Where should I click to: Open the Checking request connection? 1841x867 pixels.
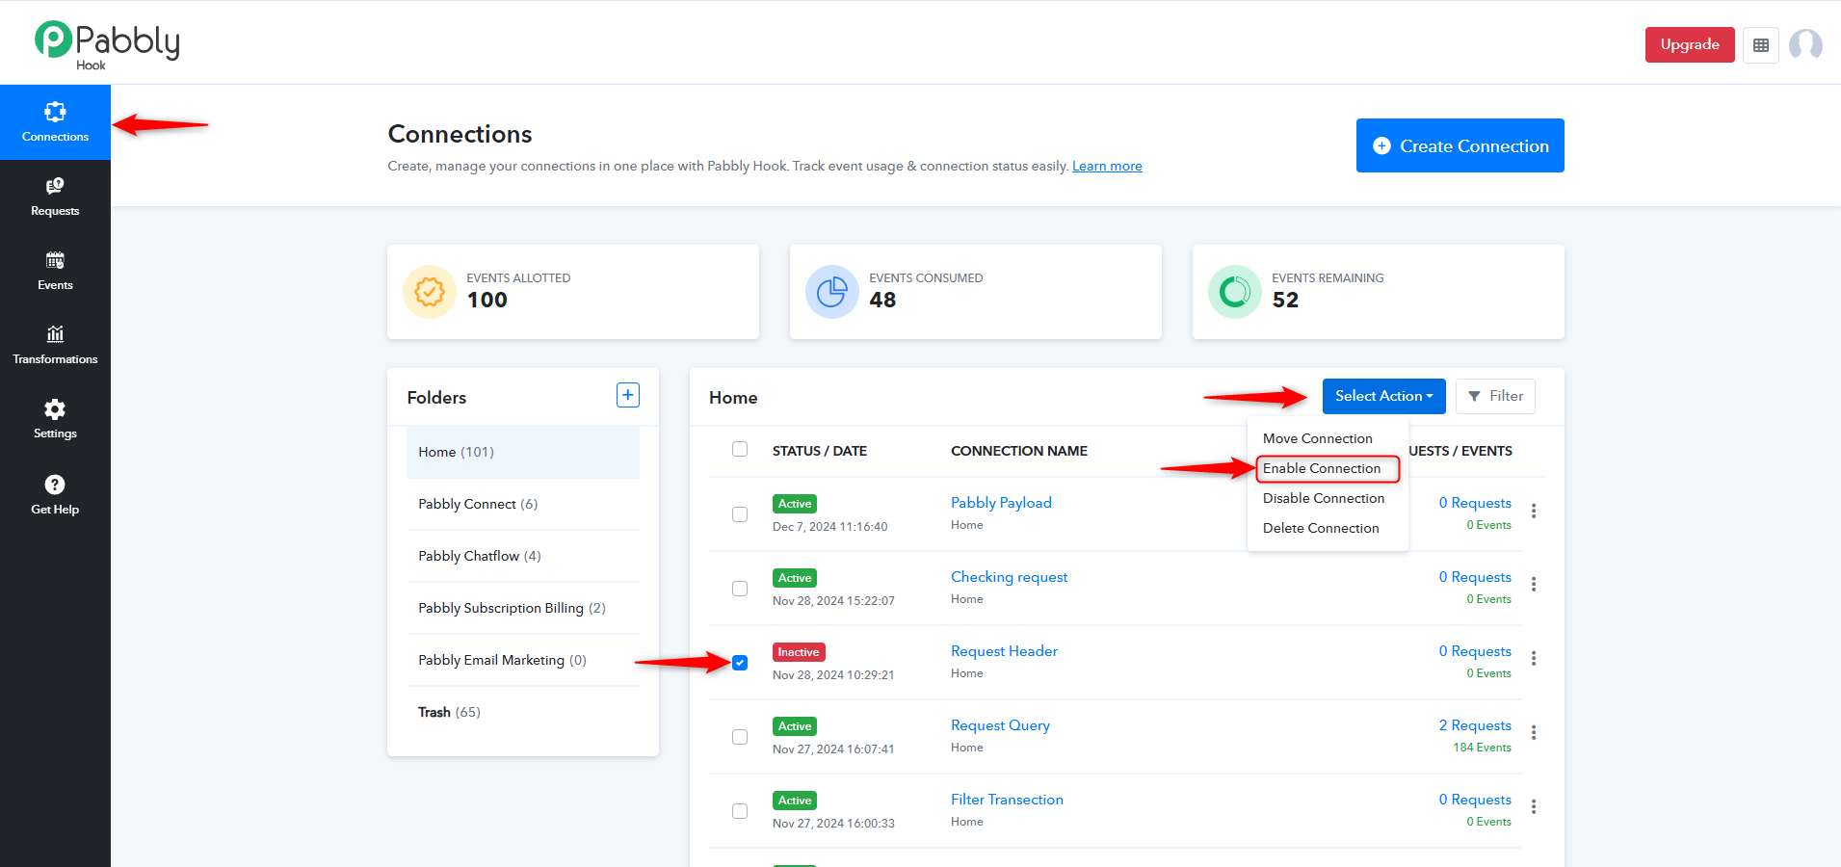pos(1009,577)
